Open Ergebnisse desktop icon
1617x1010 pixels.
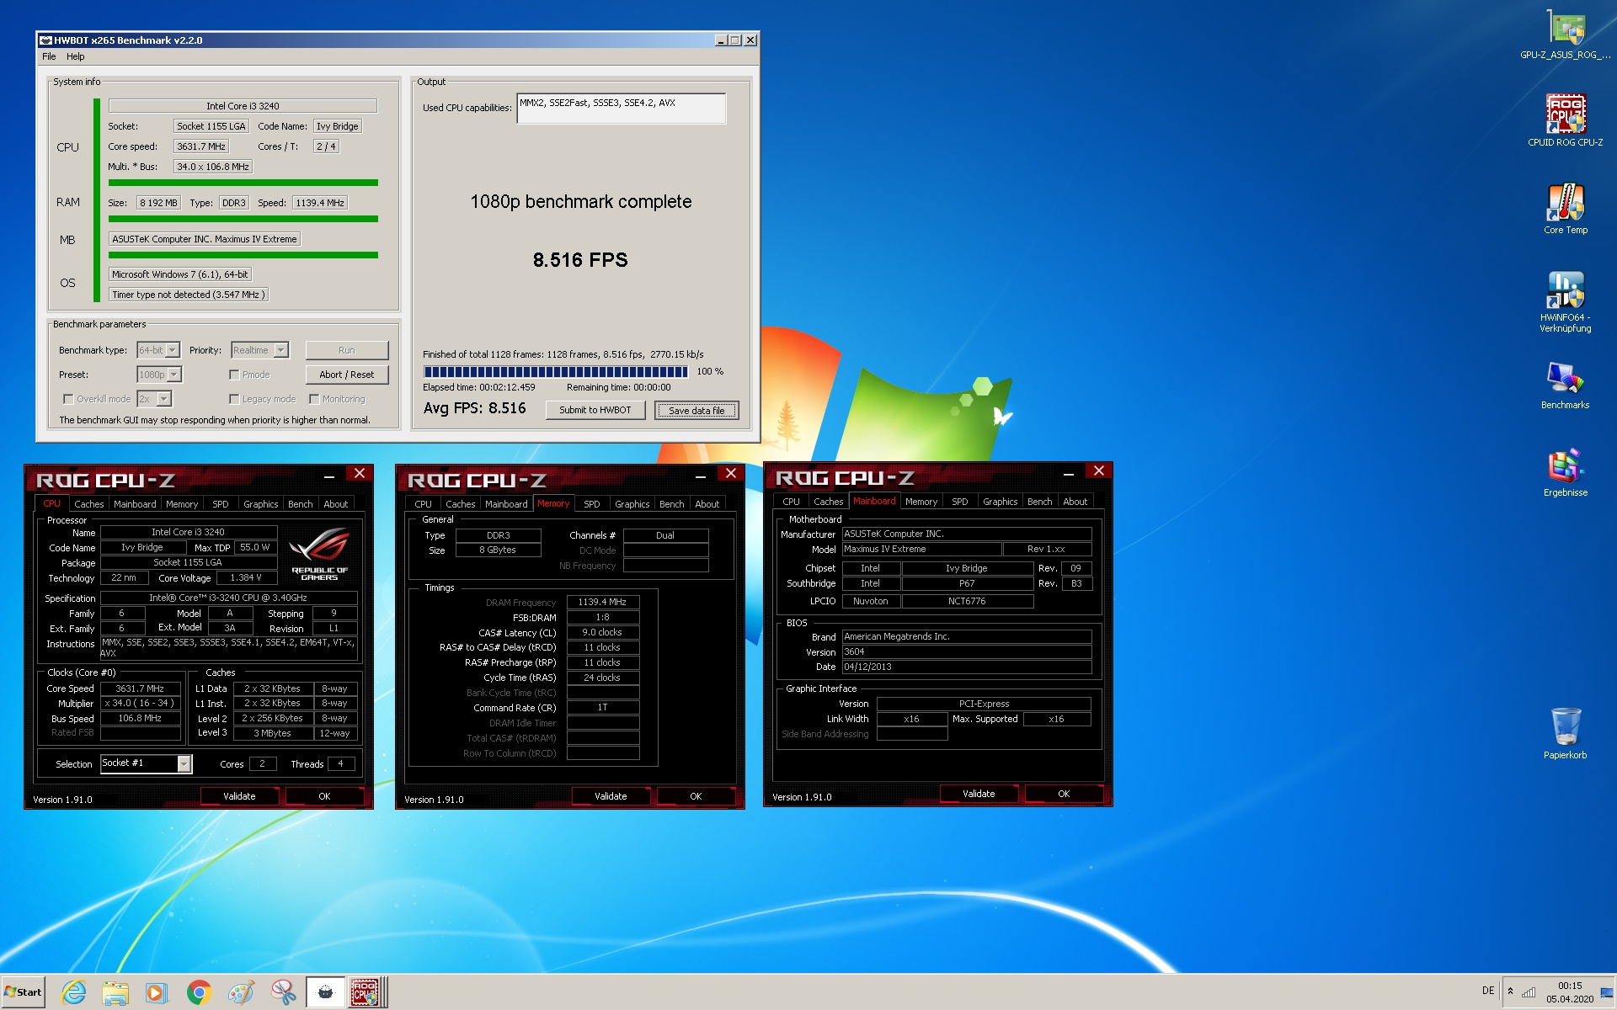[x=1566, y=472]
